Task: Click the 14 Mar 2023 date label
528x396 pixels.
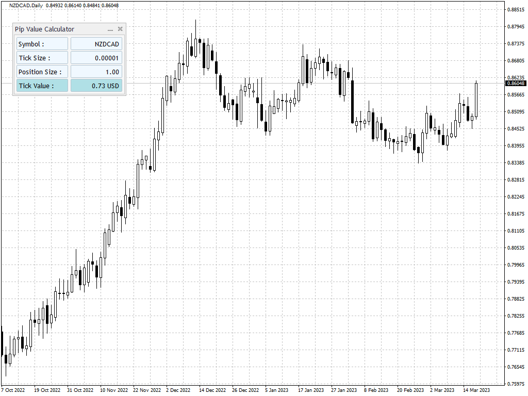Action: point(476,390)
